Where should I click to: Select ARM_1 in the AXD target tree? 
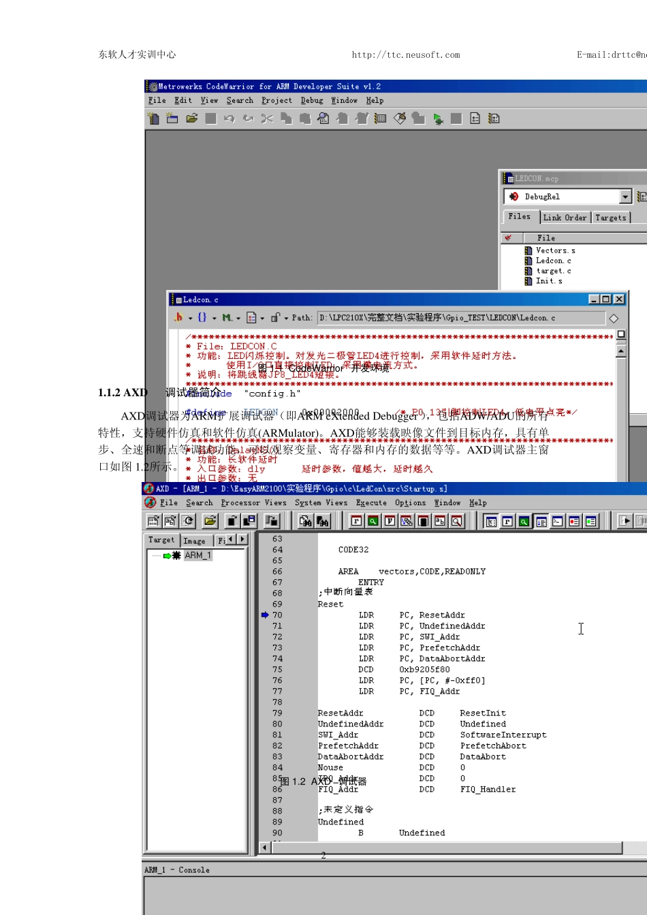(x=198, y=556)
